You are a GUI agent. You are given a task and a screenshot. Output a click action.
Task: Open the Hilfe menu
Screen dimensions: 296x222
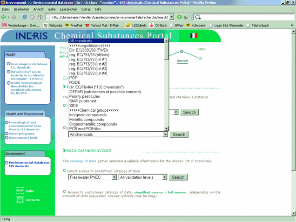click(x=98, y=9)
